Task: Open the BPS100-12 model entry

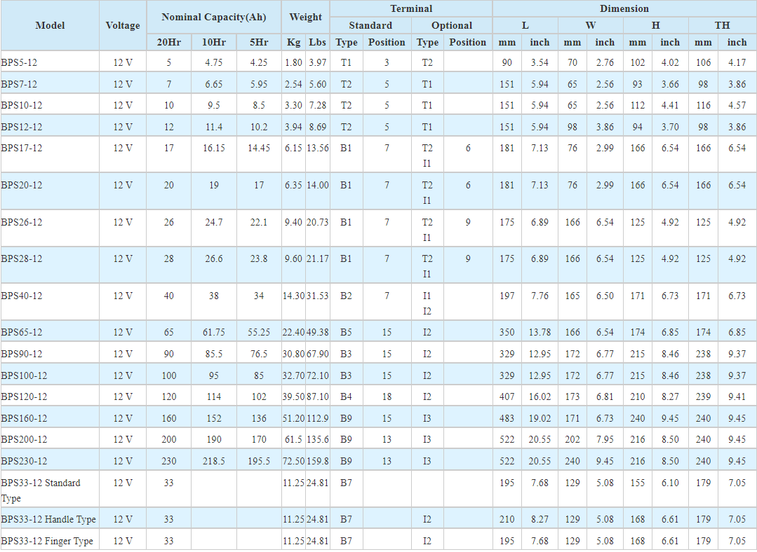Action: [x=25, y=375]
